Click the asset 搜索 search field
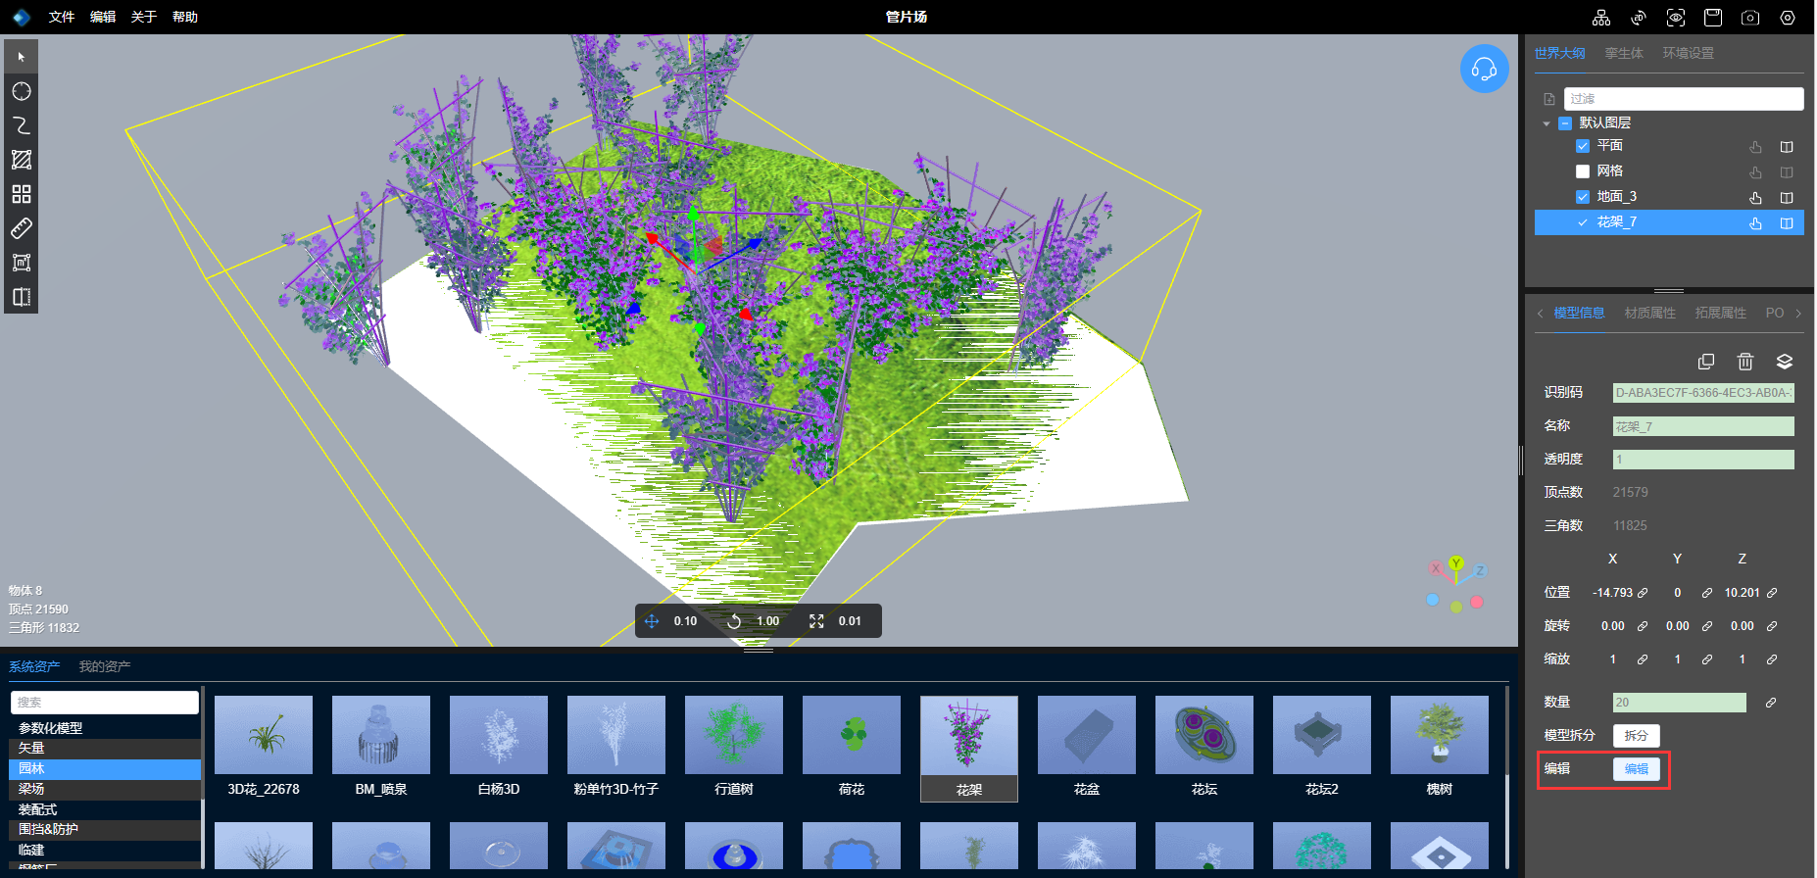Screen dimensions: 1817x878 coord(105,703)
